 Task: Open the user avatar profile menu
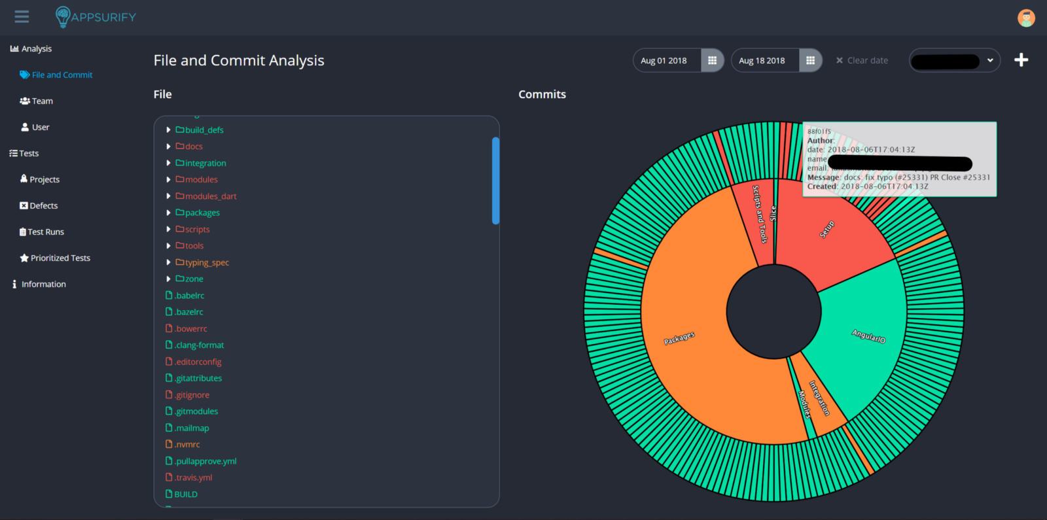click(1025, 18)
